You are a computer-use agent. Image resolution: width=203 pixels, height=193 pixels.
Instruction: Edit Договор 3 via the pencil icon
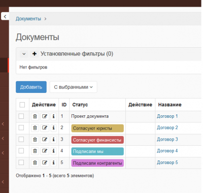click(x=45, y=140)
